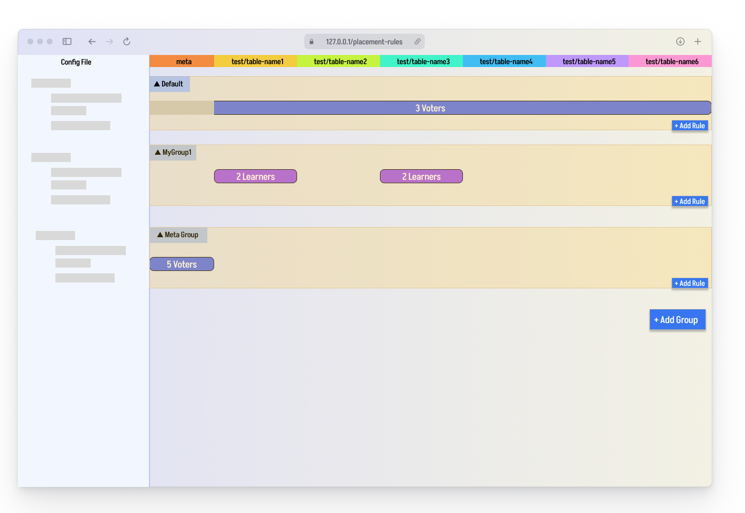
Task: Reload the page with refresh icon
Action: (x=127, y=41)
